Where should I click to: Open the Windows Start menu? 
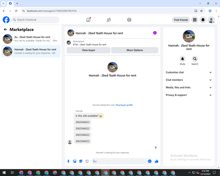click(x=4, y=172)
